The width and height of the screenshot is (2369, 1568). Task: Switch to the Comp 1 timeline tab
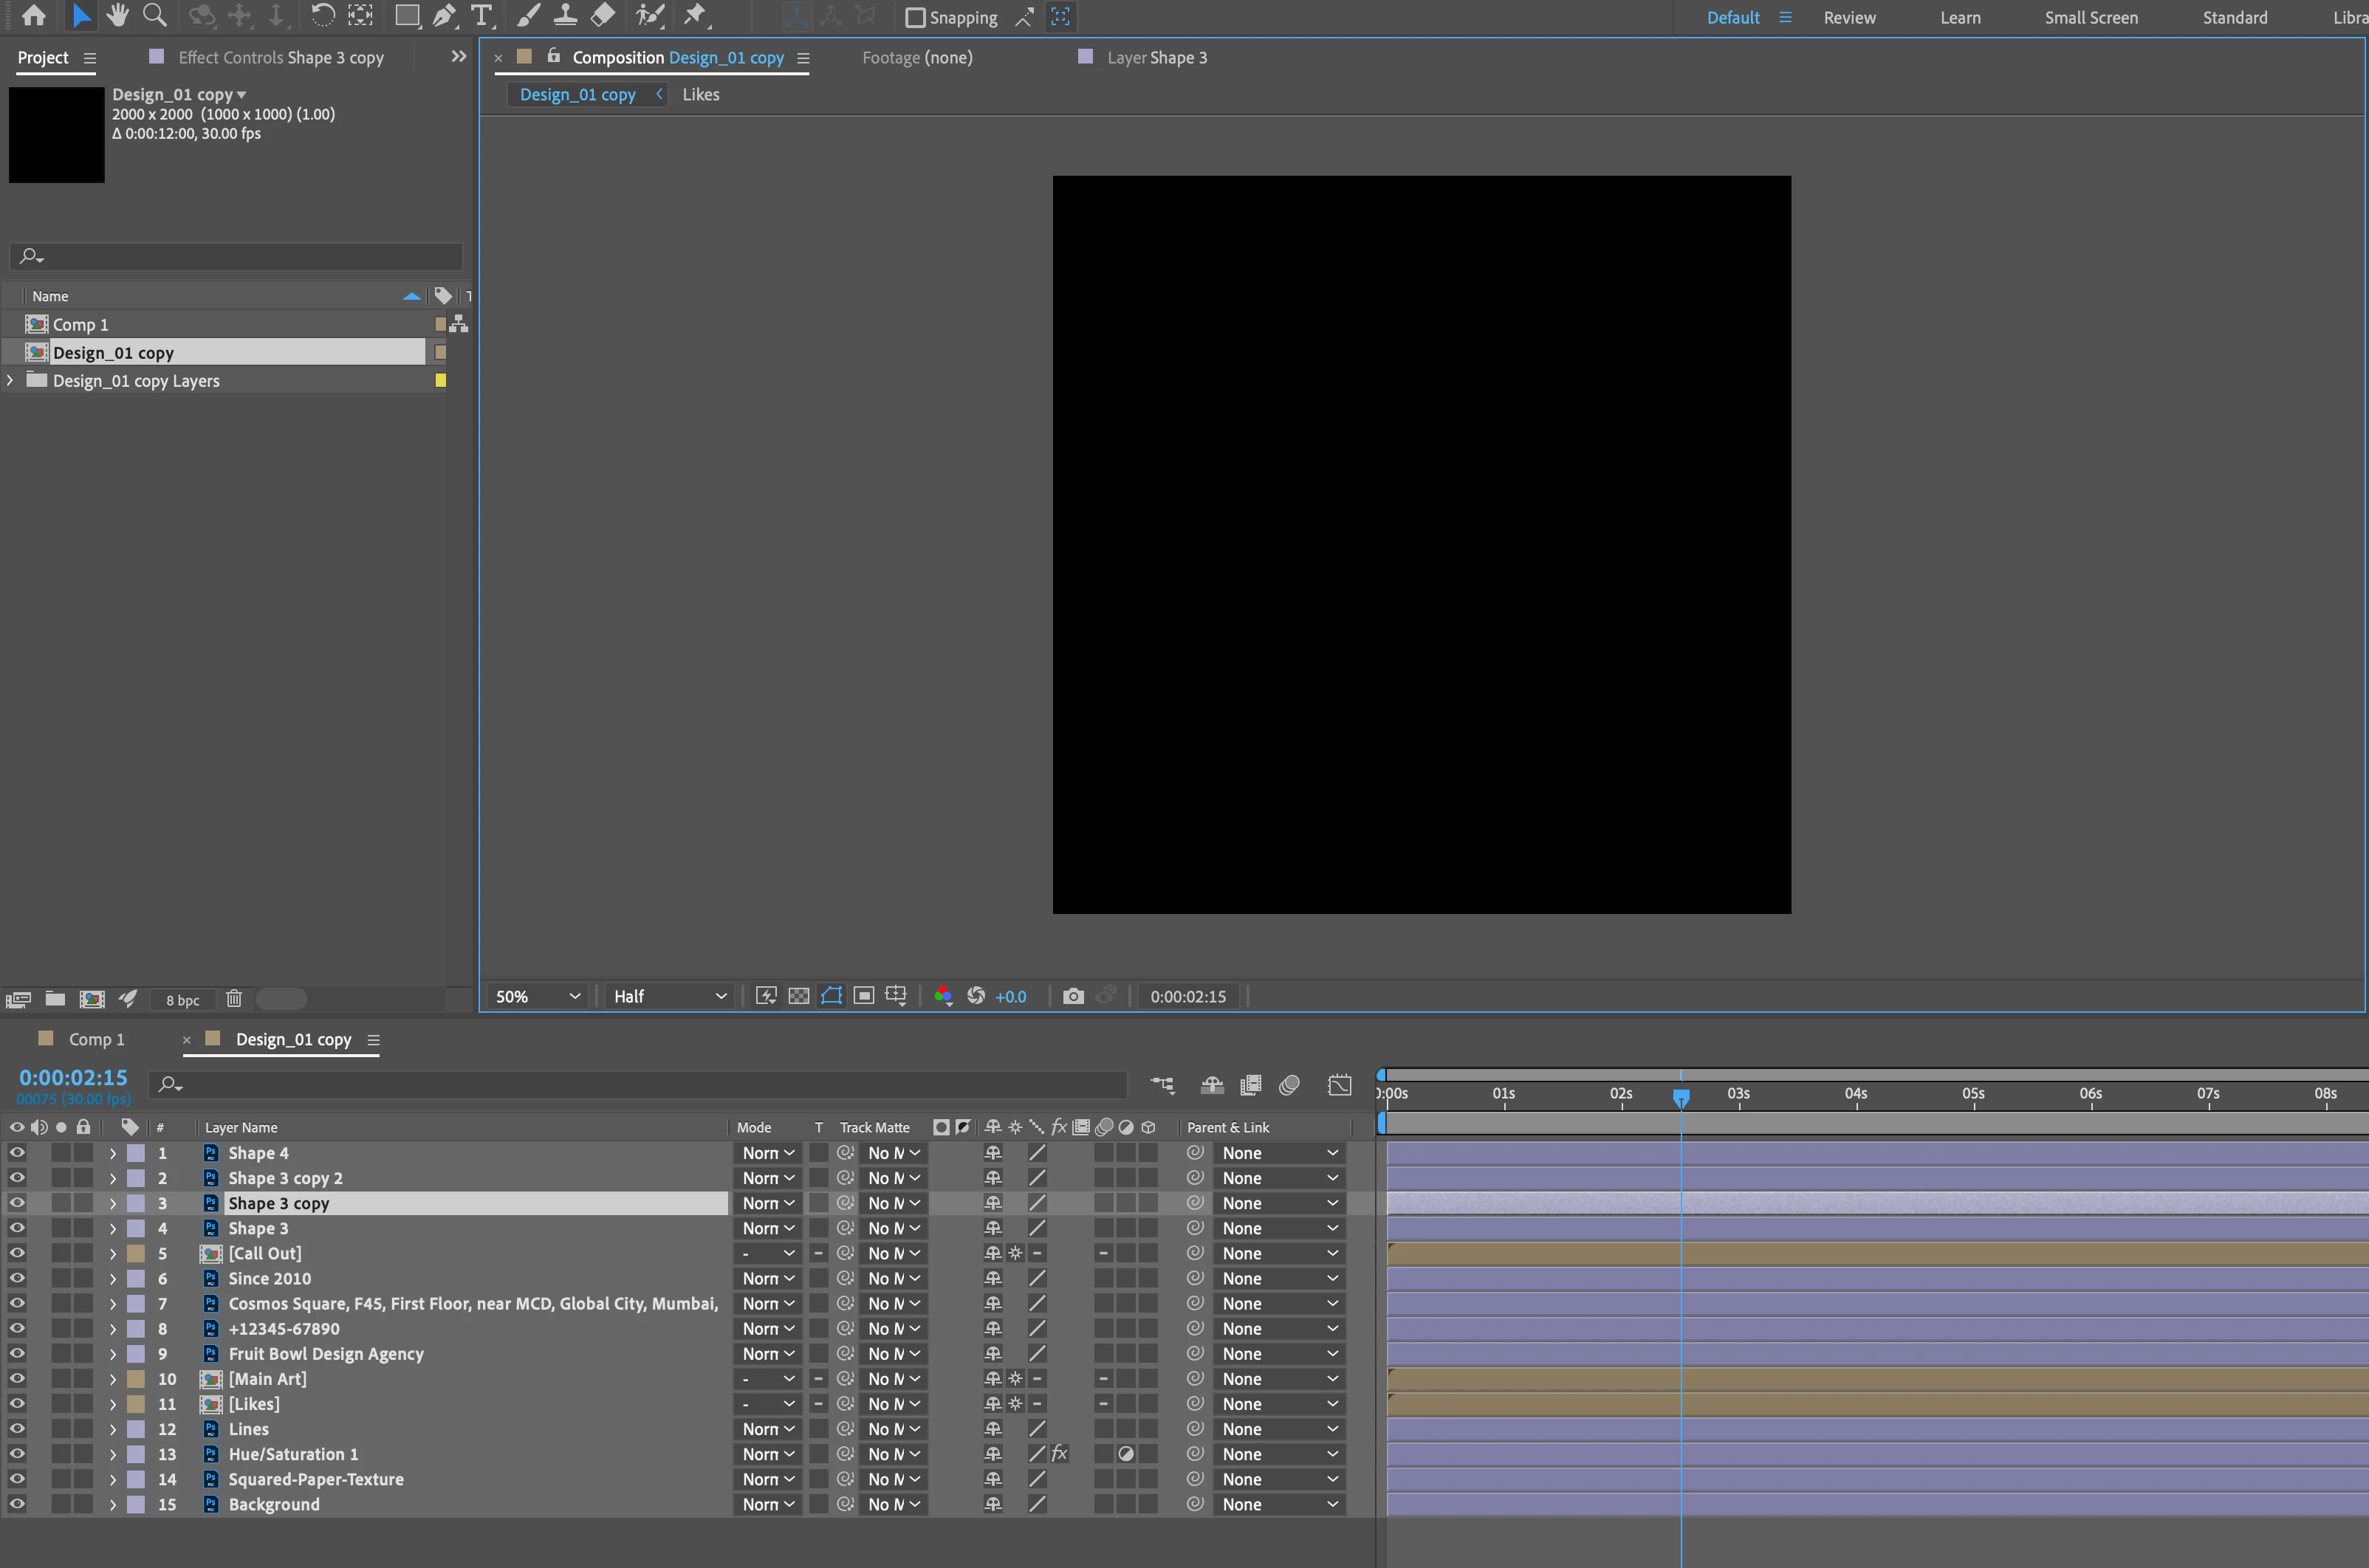pos(96,1039)
